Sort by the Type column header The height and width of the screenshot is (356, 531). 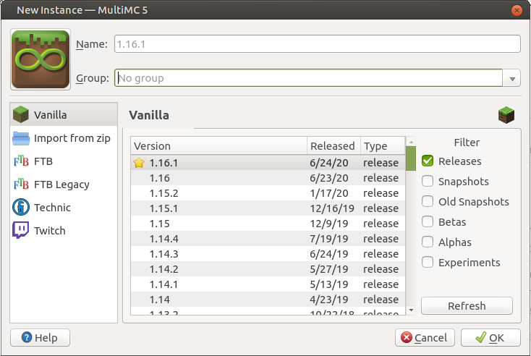click(383, 146)
